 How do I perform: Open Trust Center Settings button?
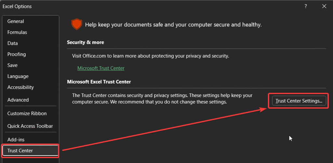point(299,101)
